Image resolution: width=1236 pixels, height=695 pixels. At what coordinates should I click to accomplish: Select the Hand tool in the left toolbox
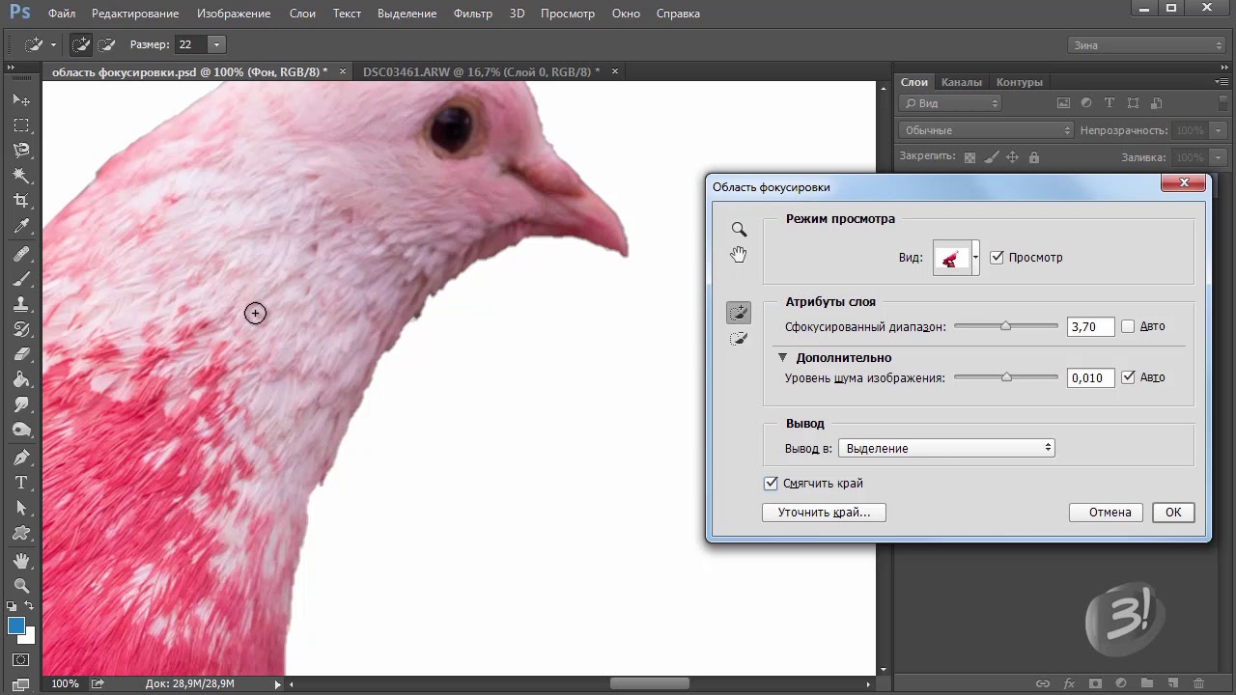(x=21, y=561)
